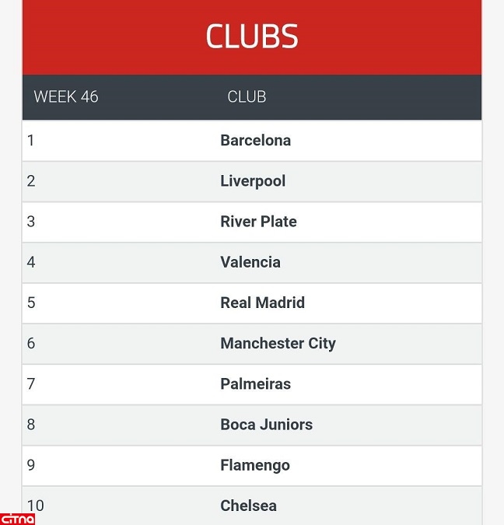Open the Boca Juniors entry
The image size is (504, 525).
coord(266,425)
